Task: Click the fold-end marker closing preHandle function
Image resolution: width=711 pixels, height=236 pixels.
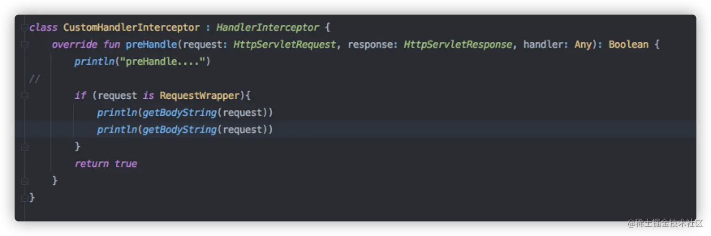Action: 24,181
